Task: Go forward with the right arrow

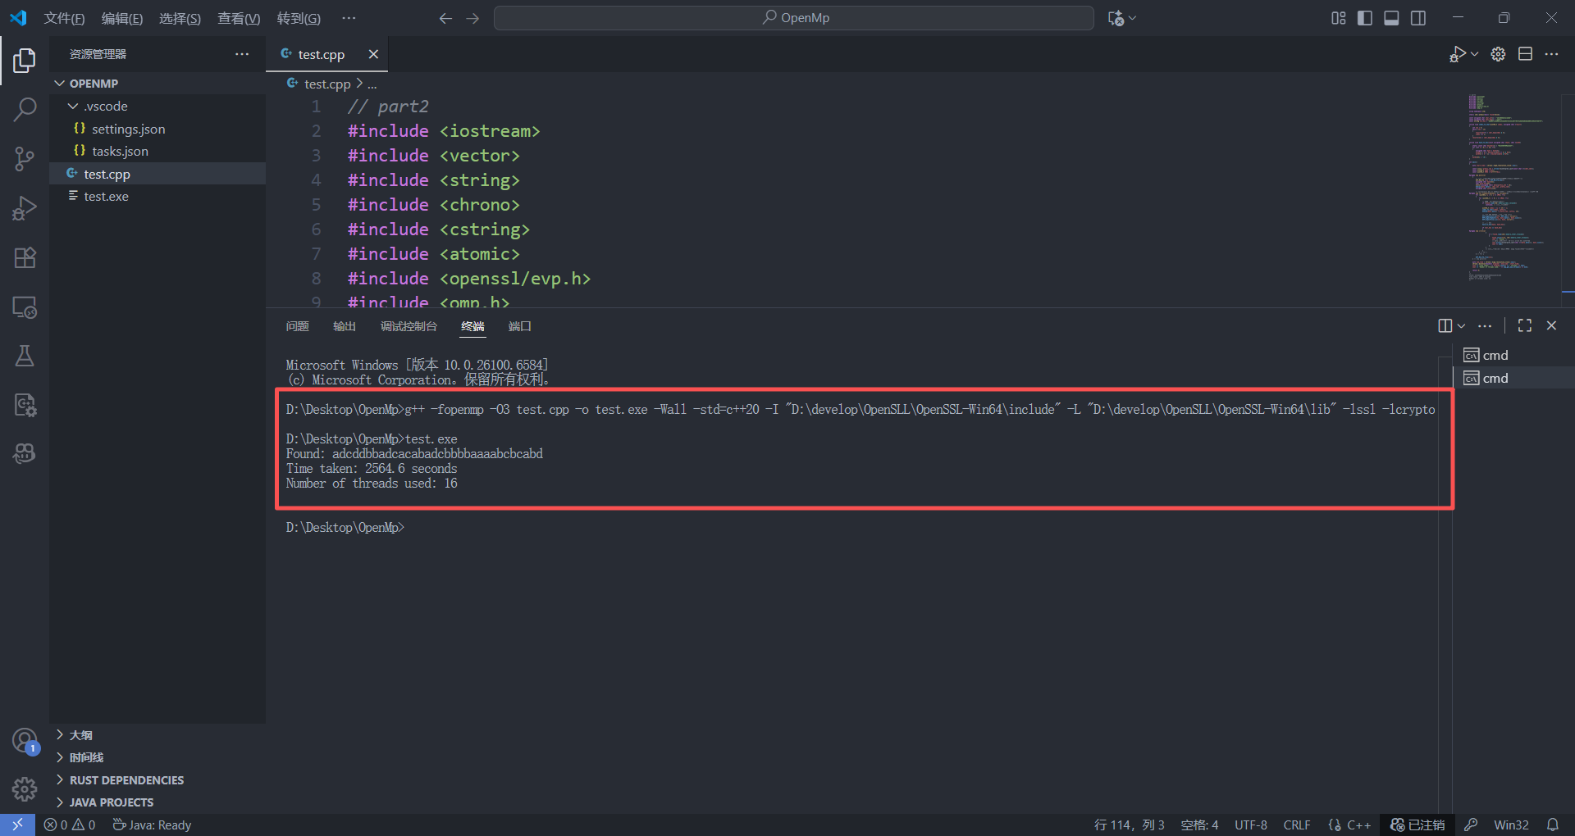Action: click(x=472, y=18)
